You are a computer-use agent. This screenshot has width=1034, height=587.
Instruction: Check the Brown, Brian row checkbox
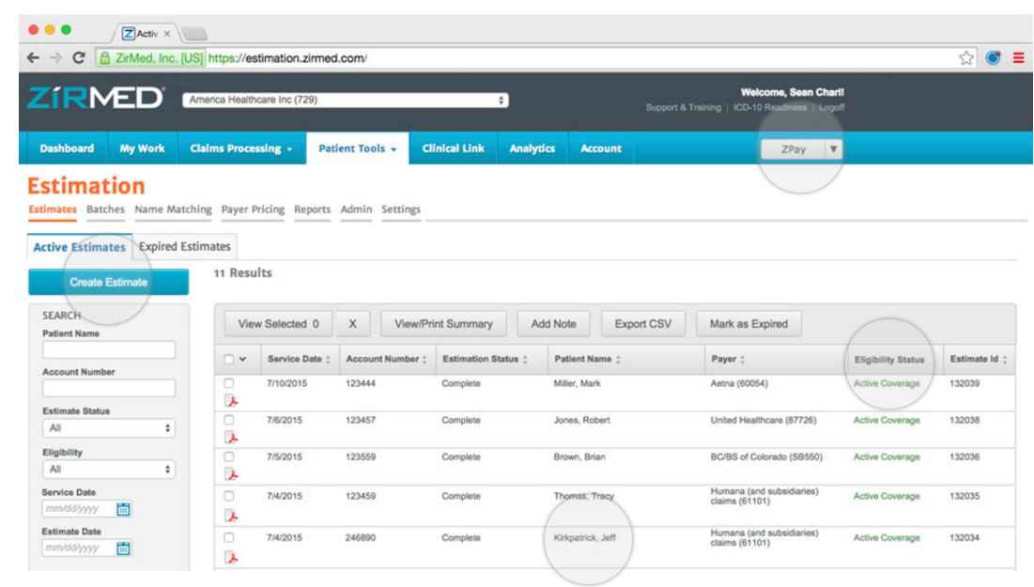coord(229,457)
